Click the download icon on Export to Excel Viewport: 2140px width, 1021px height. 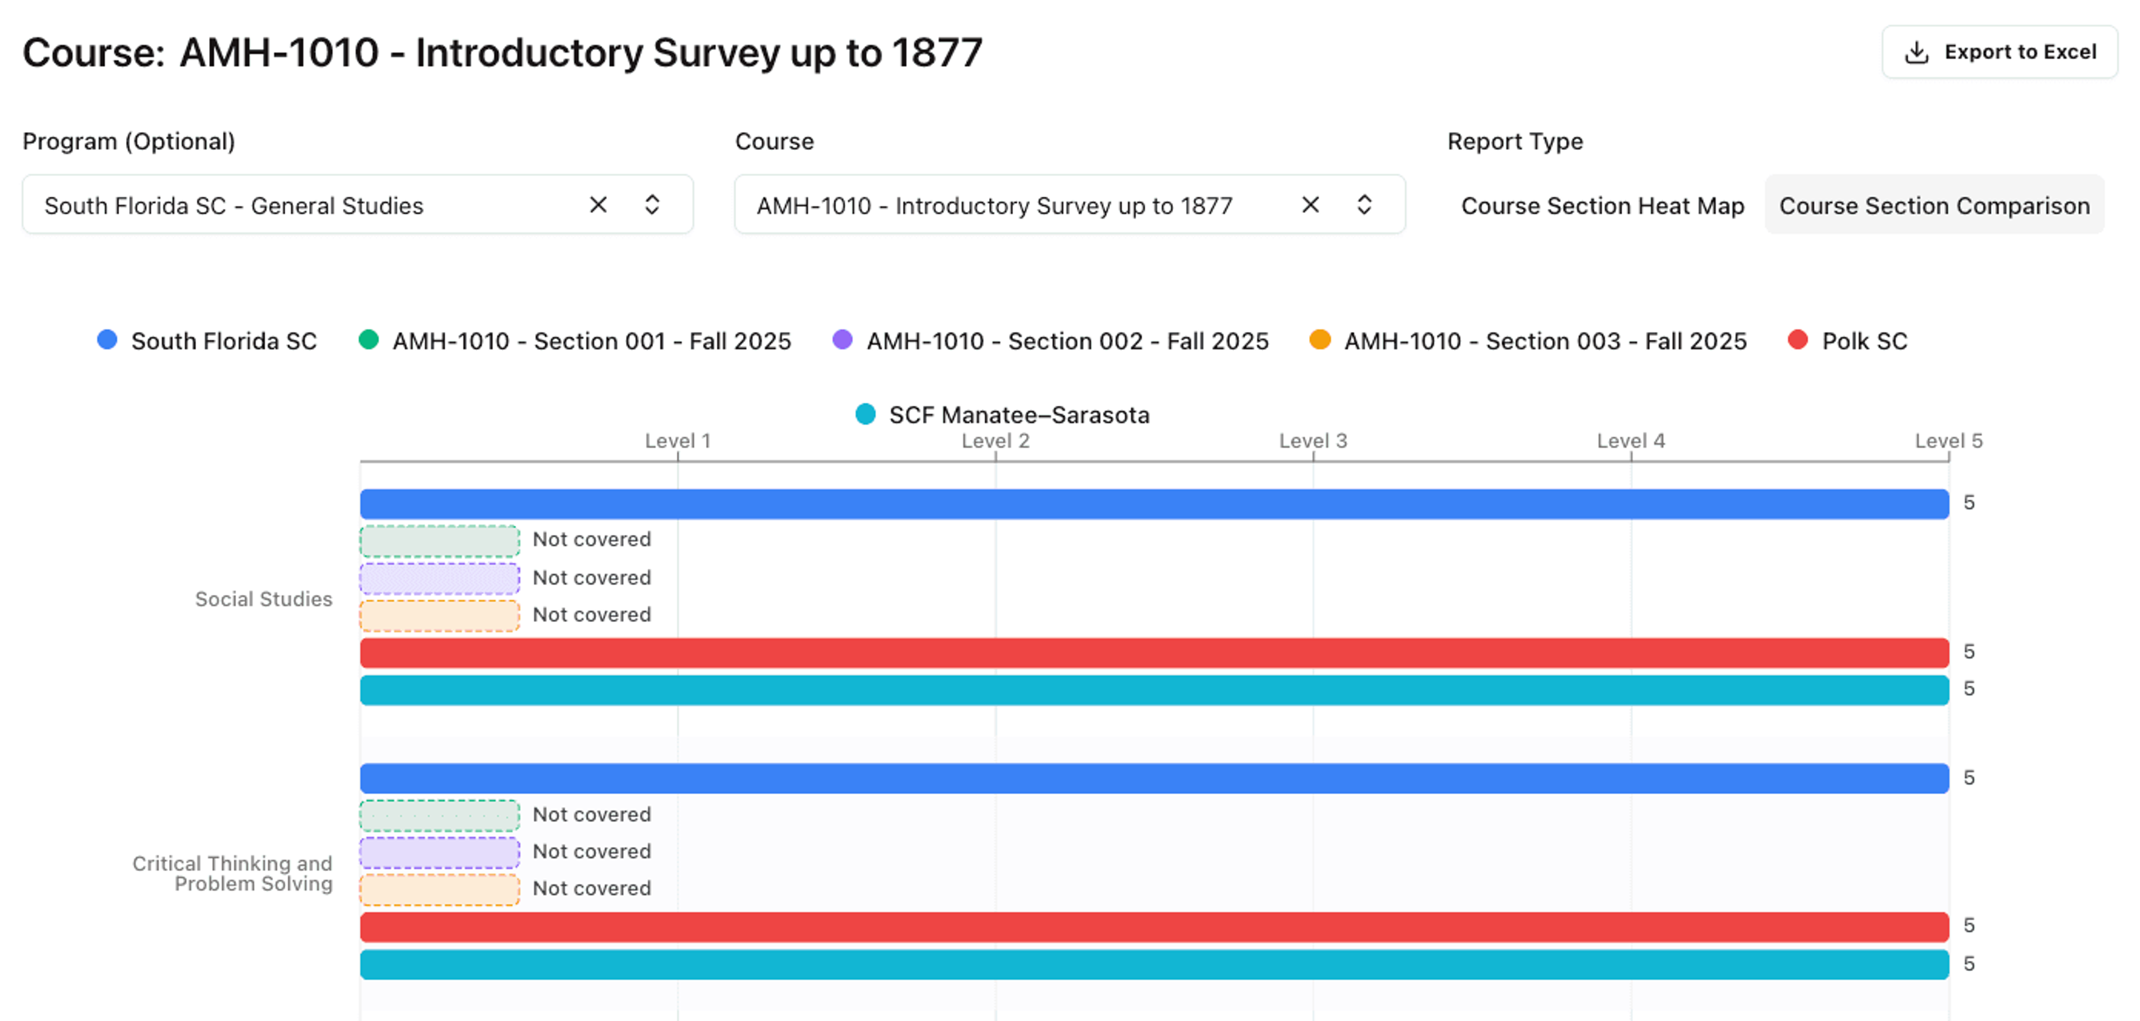(1916, 51)
